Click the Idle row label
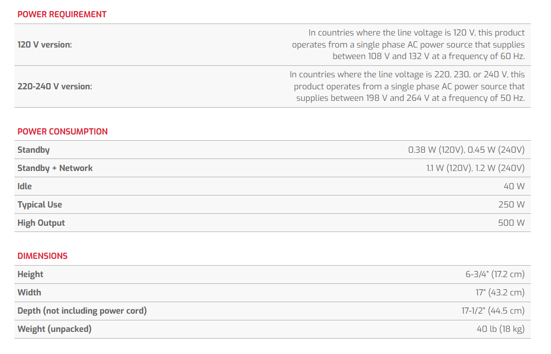The width and height of the screenshot is (551, 354). [24, 186]
